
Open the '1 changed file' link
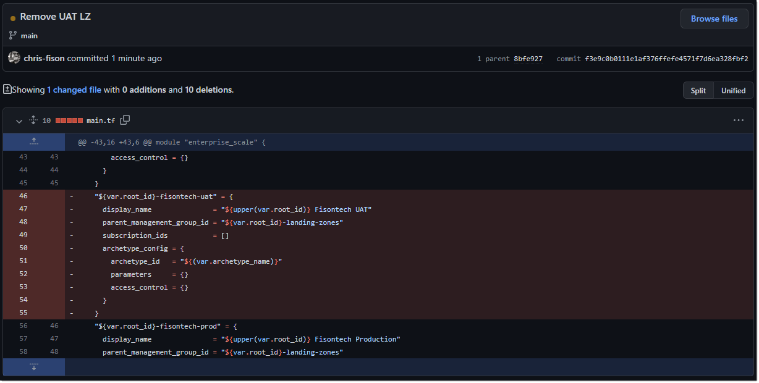74,90
